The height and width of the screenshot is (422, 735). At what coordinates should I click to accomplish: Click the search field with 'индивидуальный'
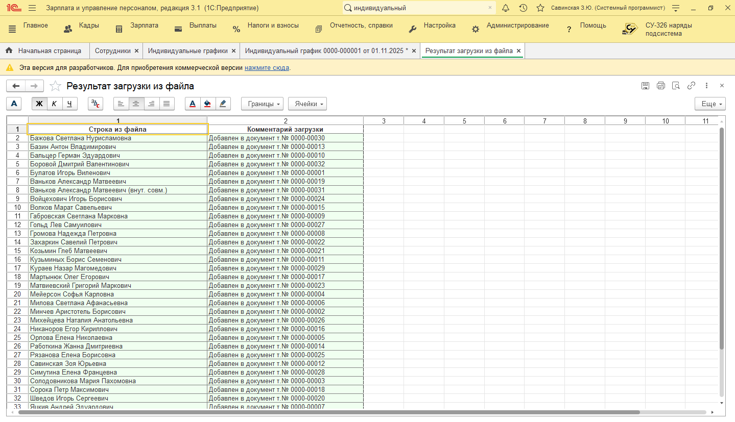[x=419, y=8]
